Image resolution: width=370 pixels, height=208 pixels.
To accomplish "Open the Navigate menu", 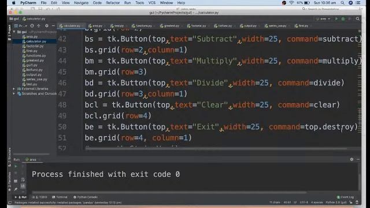I will pyautogui.click(x=81, y=3).
